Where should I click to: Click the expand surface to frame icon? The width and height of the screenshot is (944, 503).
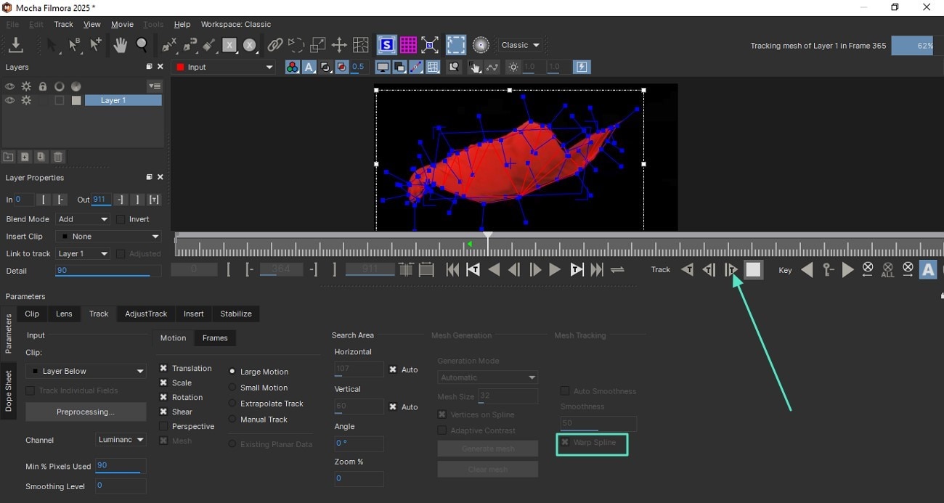click(430, 45)
